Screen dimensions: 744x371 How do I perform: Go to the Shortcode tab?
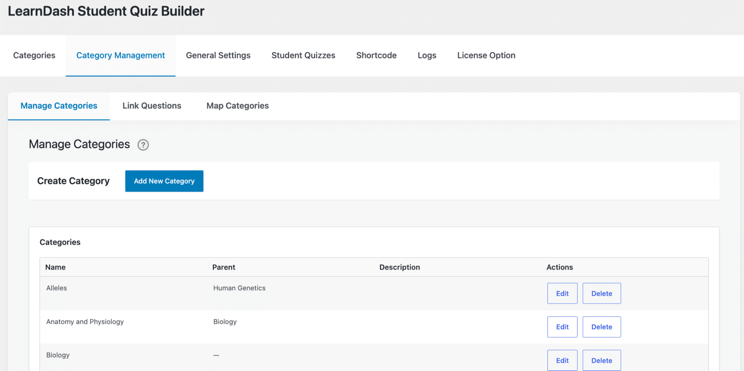pos(376,55)
